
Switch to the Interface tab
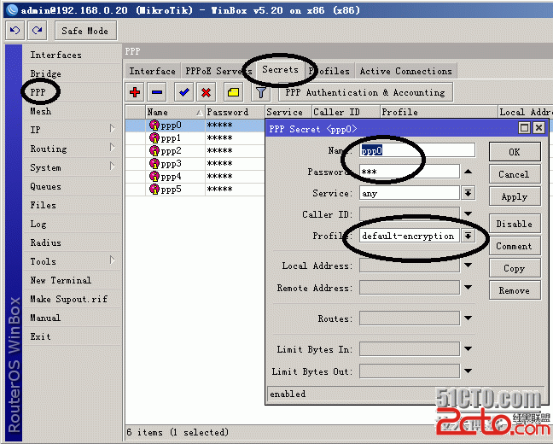(x=152, y=71)
